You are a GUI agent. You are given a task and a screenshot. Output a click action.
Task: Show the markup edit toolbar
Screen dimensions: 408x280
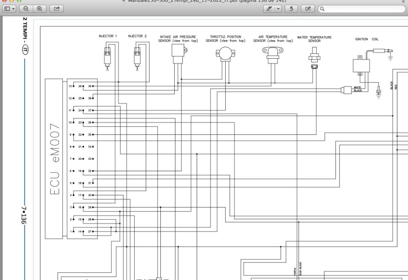308,8
